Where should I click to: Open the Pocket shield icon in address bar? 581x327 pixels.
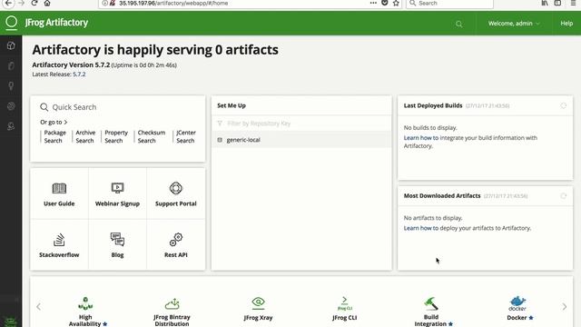pos(385,3)
